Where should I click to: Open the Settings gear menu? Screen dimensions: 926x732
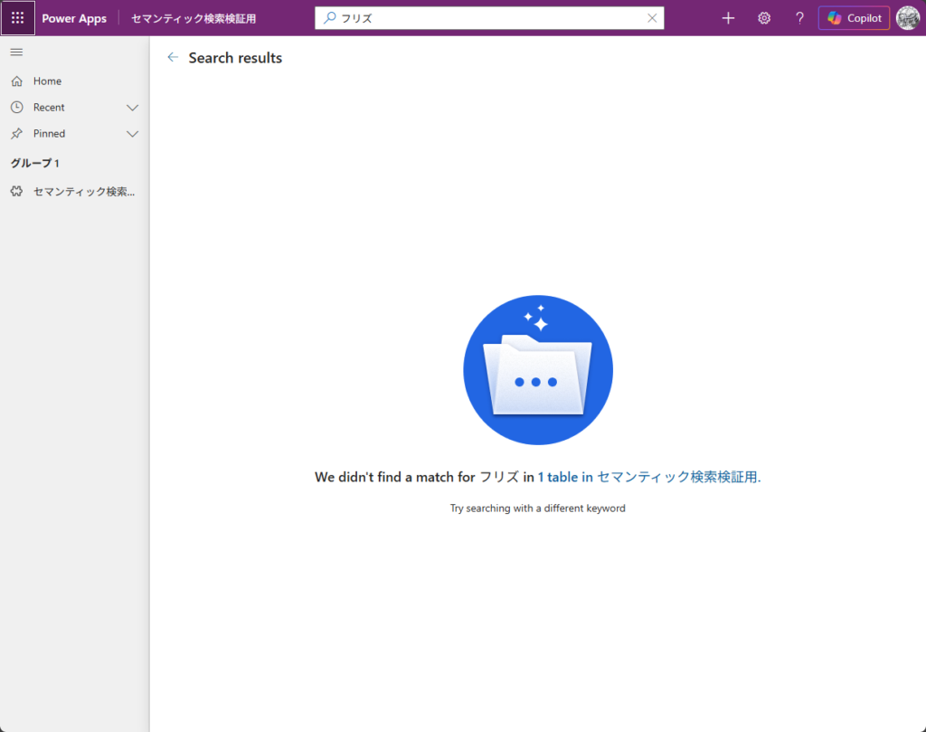(x=764, y=18)
